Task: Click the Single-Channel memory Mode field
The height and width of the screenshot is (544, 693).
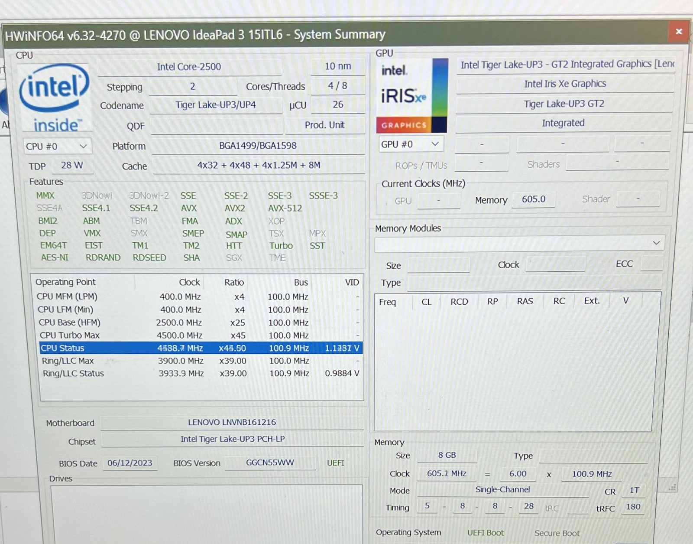Action: point(503,490)
